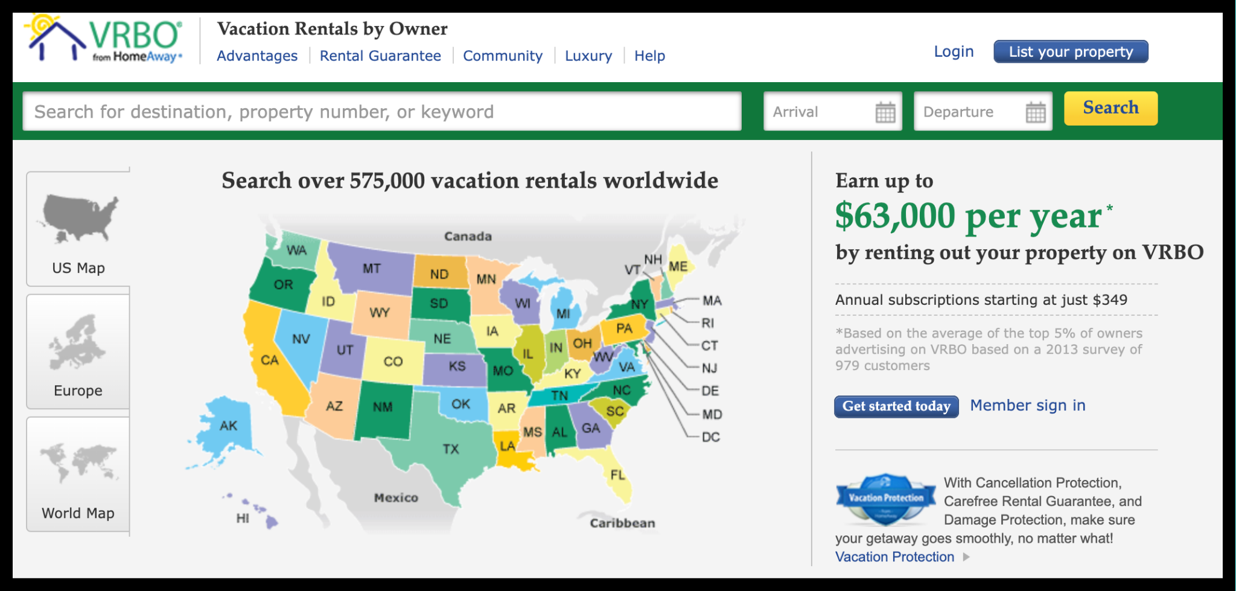Focus the destination search field
This screenshot has width=1236, height=591.
(382, 112)
